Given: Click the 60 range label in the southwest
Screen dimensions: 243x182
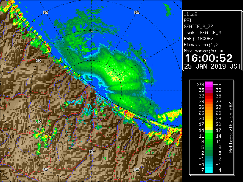Looking at the screenshot, I should click(x=46, y=169).
